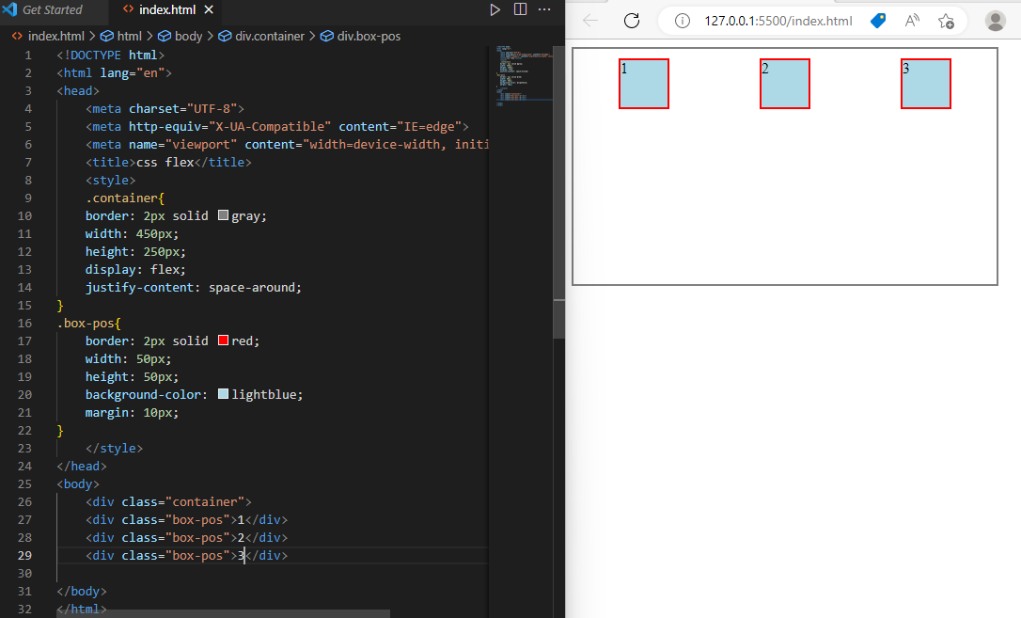Screen dimensions: 1021x618
Task: Click the site information icon in address bar
Action: coord(683,21)
